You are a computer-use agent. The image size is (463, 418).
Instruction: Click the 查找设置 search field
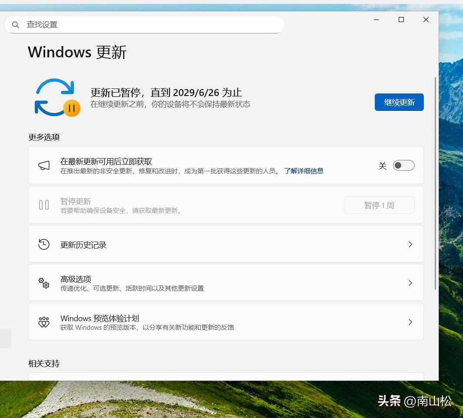[x=144, y=25]
